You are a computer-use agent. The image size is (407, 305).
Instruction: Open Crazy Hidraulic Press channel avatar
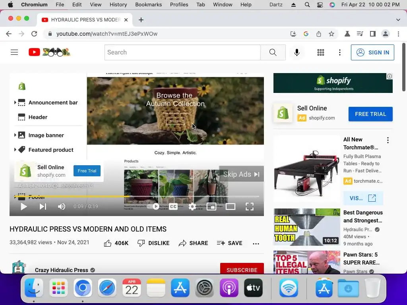click(x=19, y=267)
